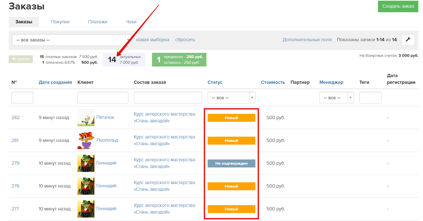
Task: Click the 'Новый' status of order 281
Action: click(x=231, y=141)
